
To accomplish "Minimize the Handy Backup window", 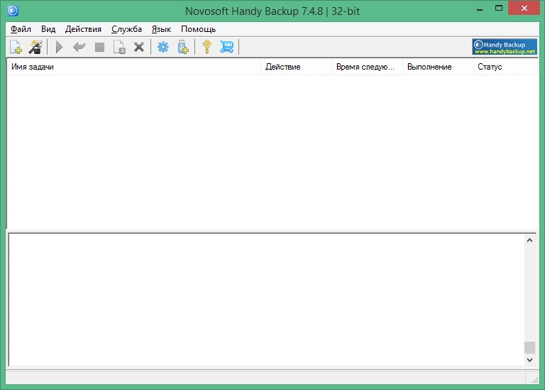I will coord(480,9).
